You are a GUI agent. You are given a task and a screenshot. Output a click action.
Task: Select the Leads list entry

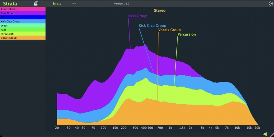(23, 25)
